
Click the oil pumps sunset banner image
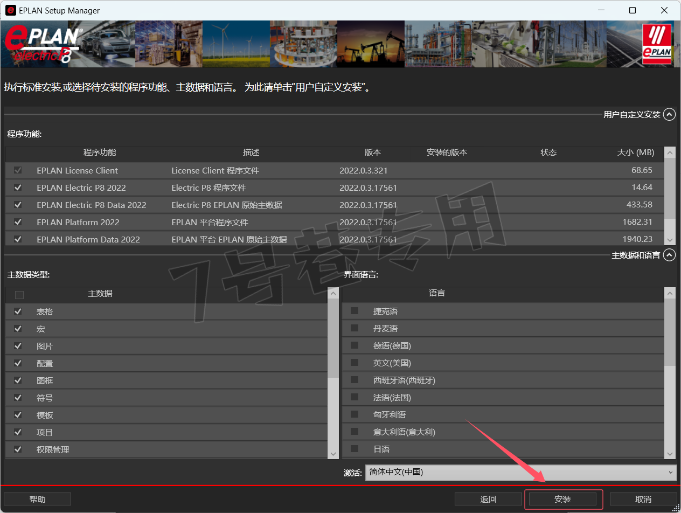click(x=371, y=44)
